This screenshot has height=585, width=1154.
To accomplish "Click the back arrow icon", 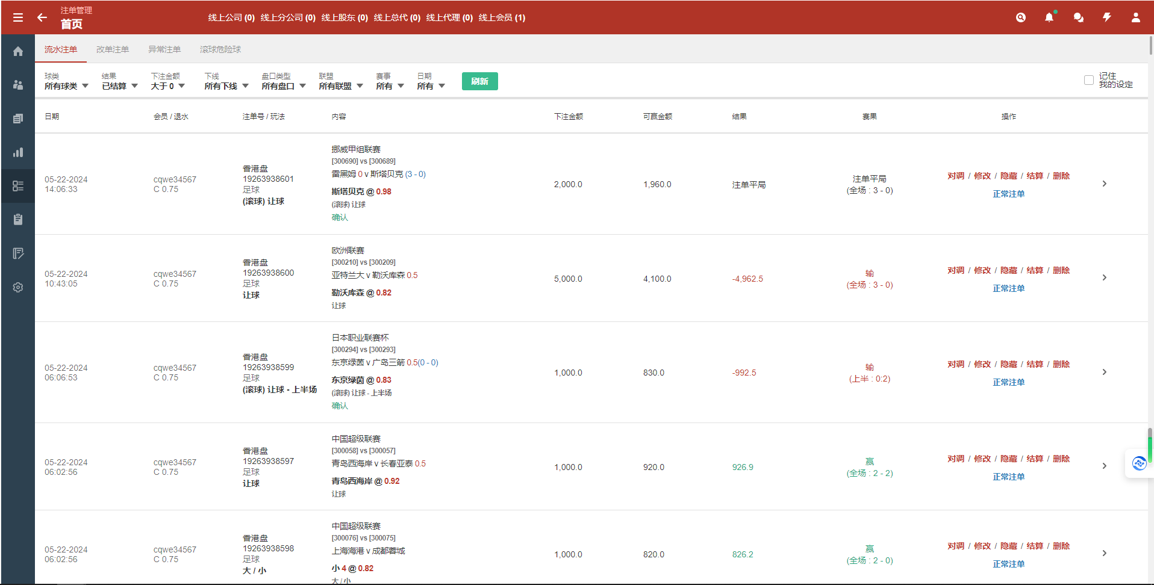I will [42, 17].
